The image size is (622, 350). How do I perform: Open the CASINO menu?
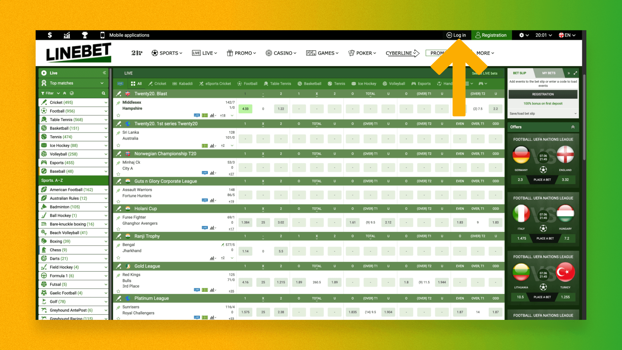pyautogui.click(x=281, y=53)
